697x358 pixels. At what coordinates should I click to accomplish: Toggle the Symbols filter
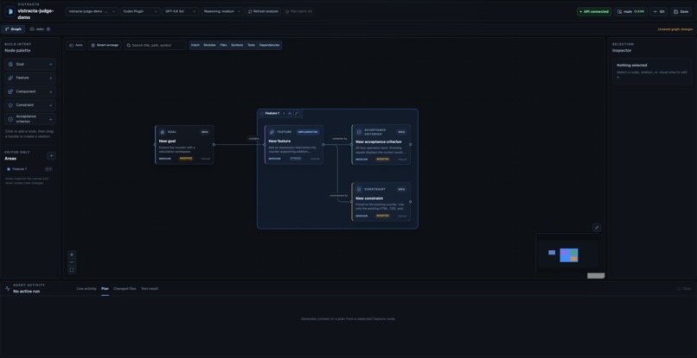point(237,45)
